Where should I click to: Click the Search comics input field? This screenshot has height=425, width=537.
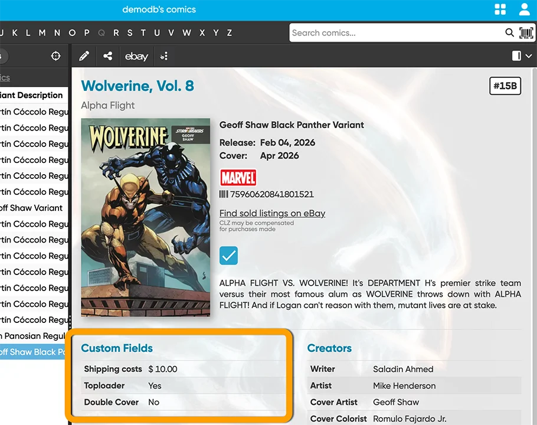395,33
